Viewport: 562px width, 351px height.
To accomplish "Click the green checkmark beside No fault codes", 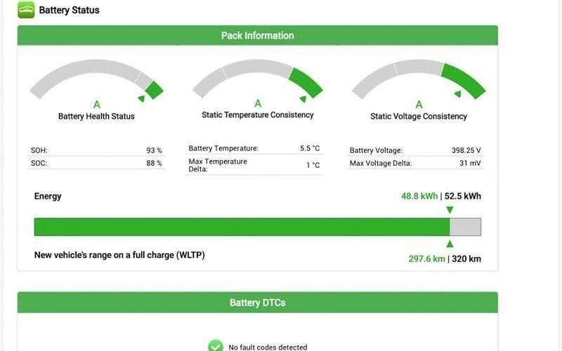I will pyautogui.click(x=216, y=346).
